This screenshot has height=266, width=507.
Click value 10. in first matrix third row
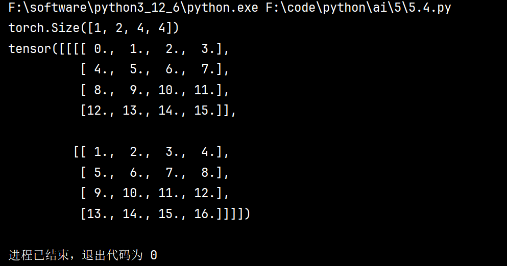[169, 90]
